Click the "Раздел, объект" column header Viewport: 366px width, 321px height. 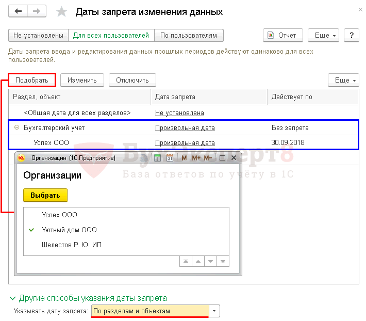(x=79, y=97)
